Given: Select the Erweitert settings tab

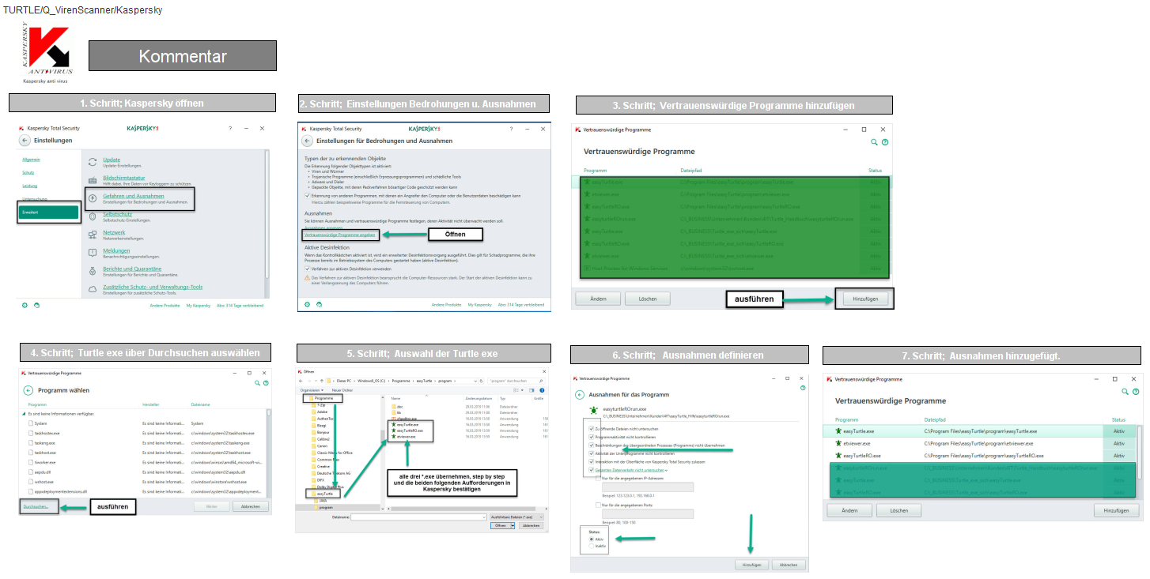Looking at the screenshot, I should point(48,212).
